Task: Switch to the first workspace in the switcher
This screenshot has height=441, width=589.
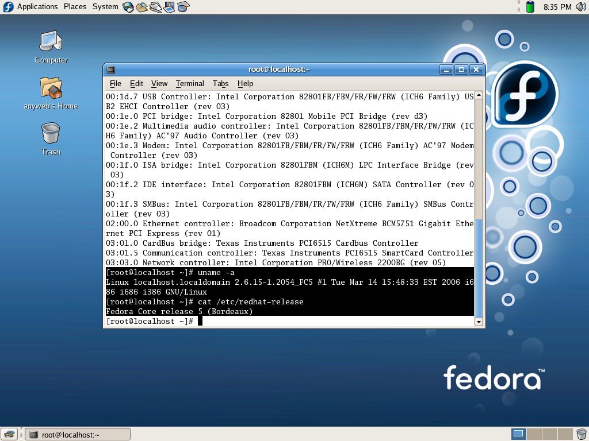Action: [519, 434]
